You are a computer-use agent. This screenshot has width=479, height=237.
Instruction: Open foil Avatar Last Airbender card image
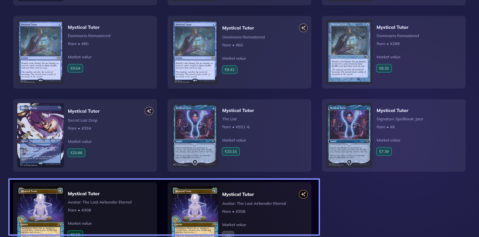(195, 211)
